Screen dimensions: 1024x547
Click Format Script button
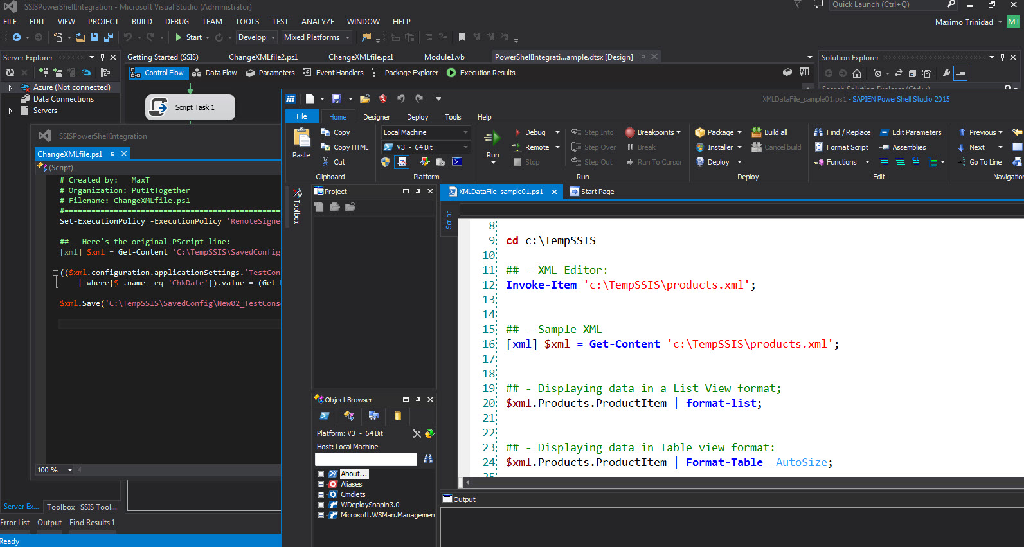click(x=841, y=147)
